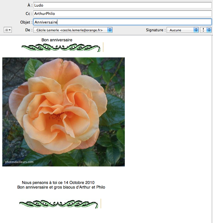
Task: Click the "Nous pensons à toi ce 14 Octobre 2010" line
Action: coord(58,183)
